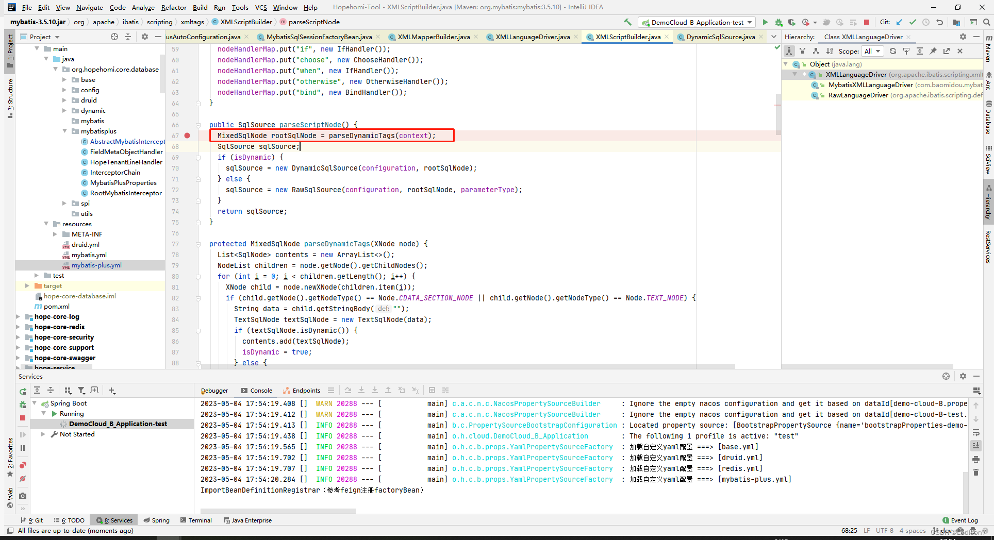Rerun the service in Services panel

tap(23, 391)
